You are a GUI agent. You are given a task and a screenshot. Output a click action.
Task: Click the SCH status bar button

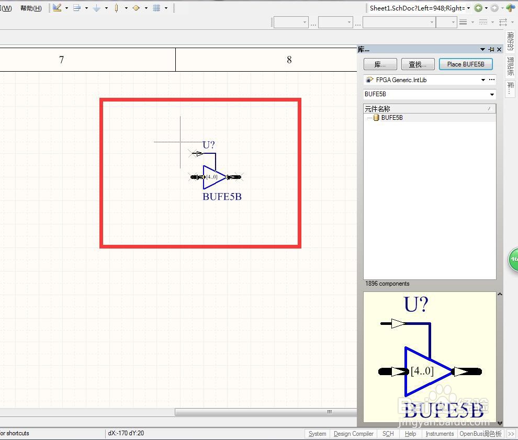point(388,434)
